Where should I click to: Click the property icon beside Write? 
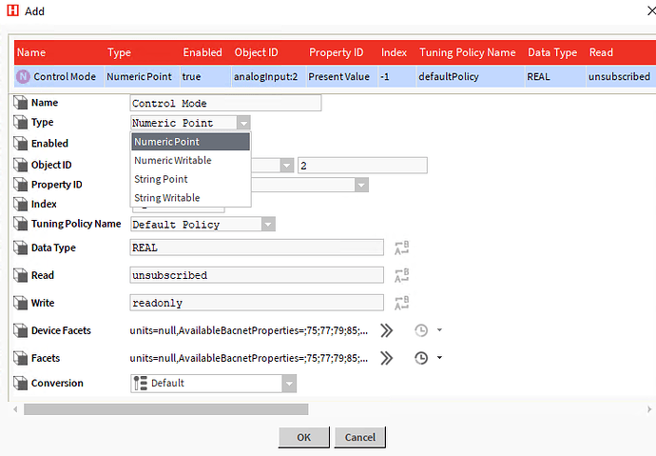[x=20, y=303]
